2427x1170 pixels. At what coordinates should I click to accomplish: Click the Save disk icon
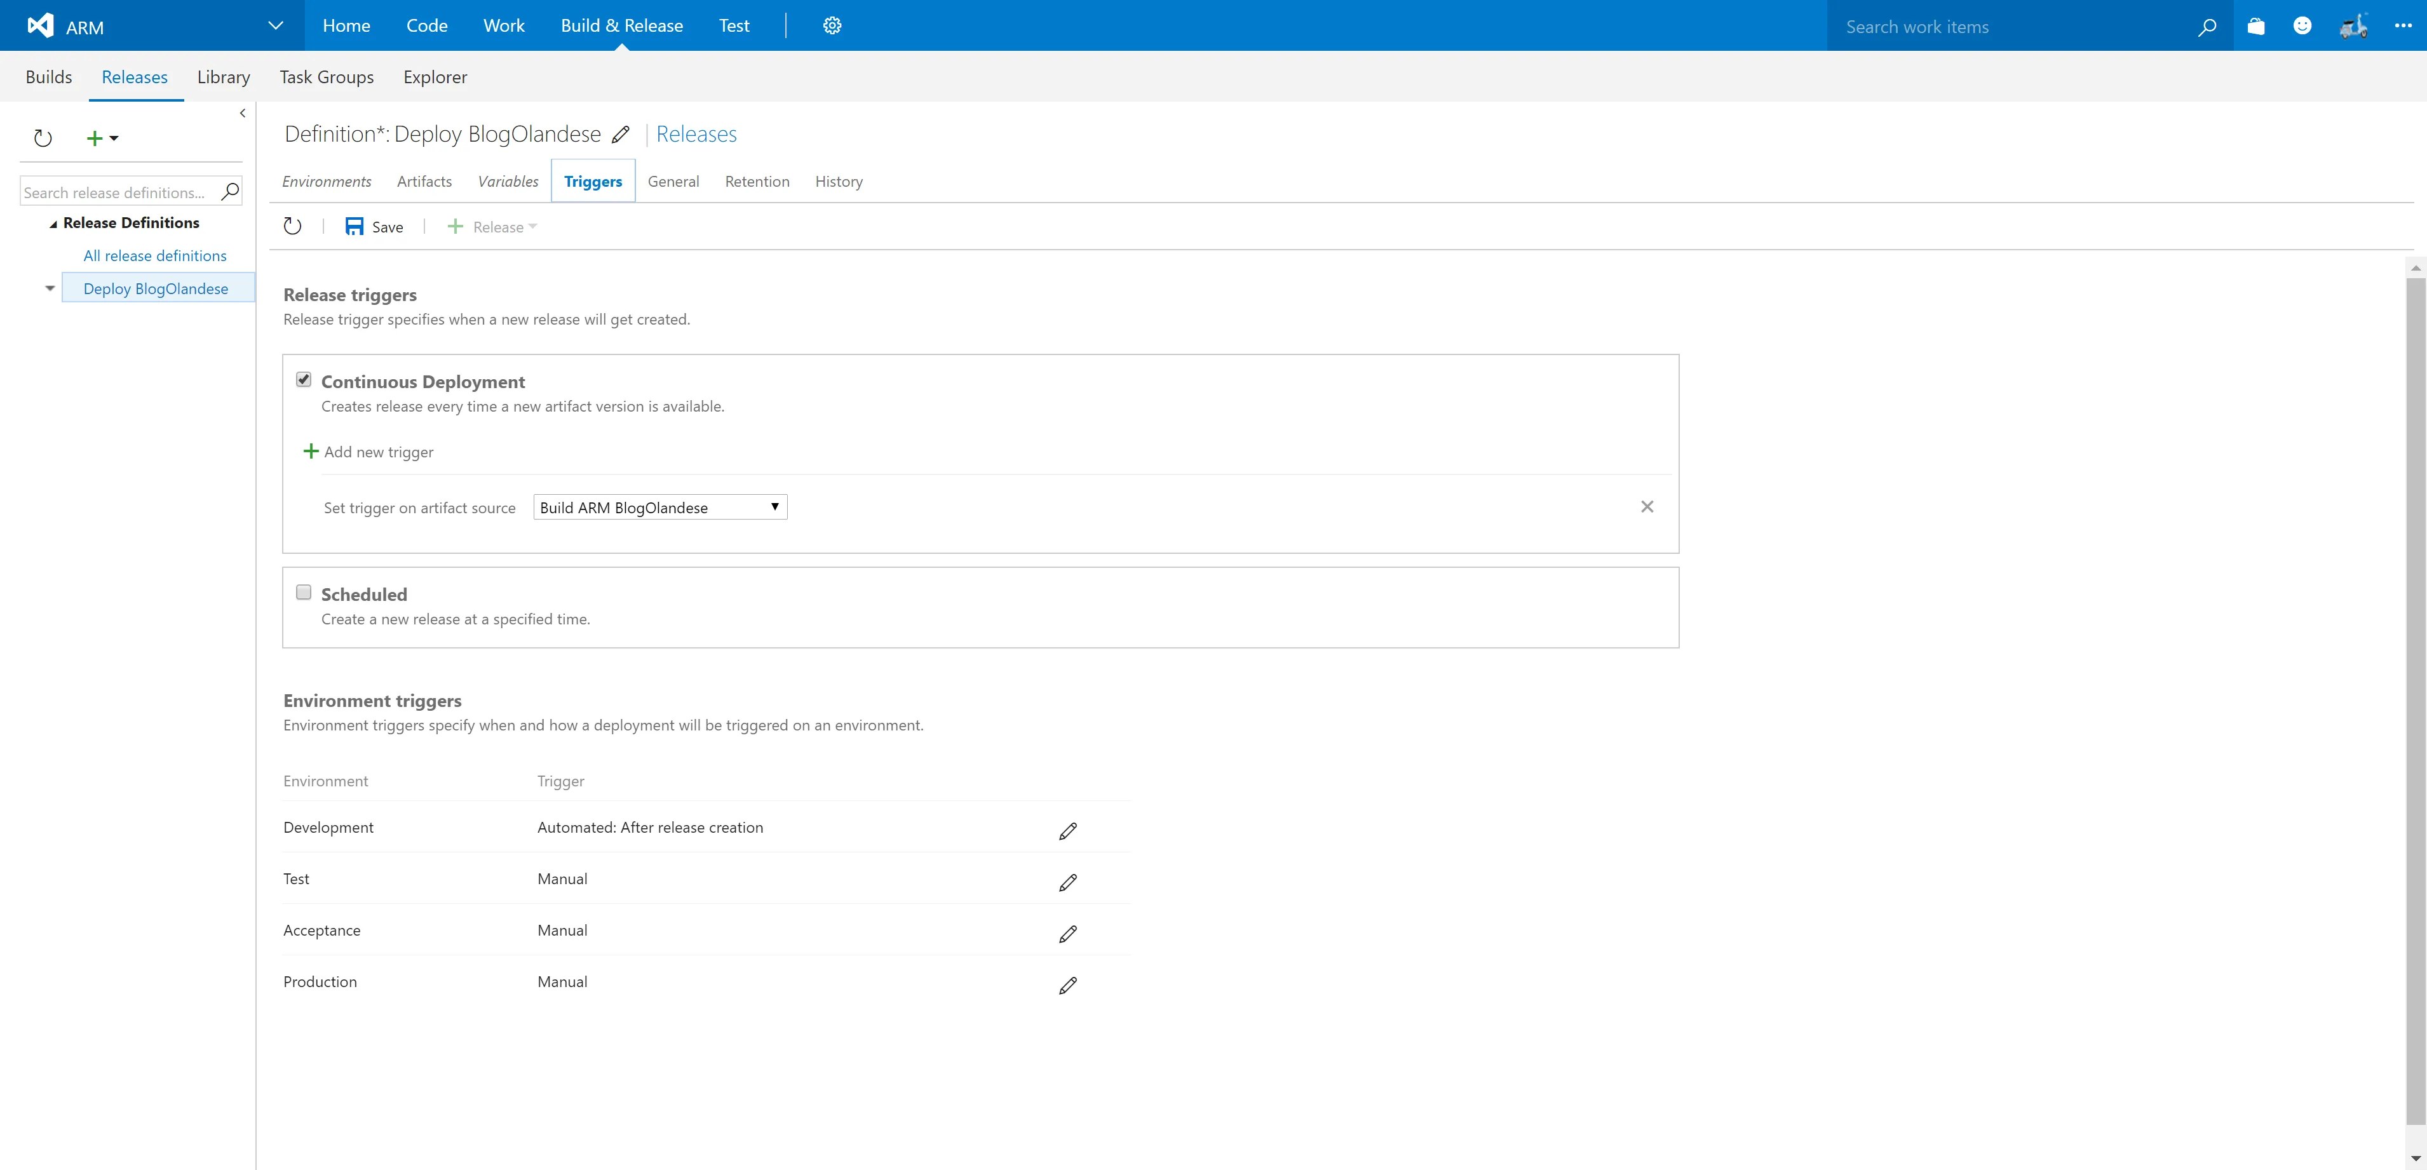tap(355, 226)
